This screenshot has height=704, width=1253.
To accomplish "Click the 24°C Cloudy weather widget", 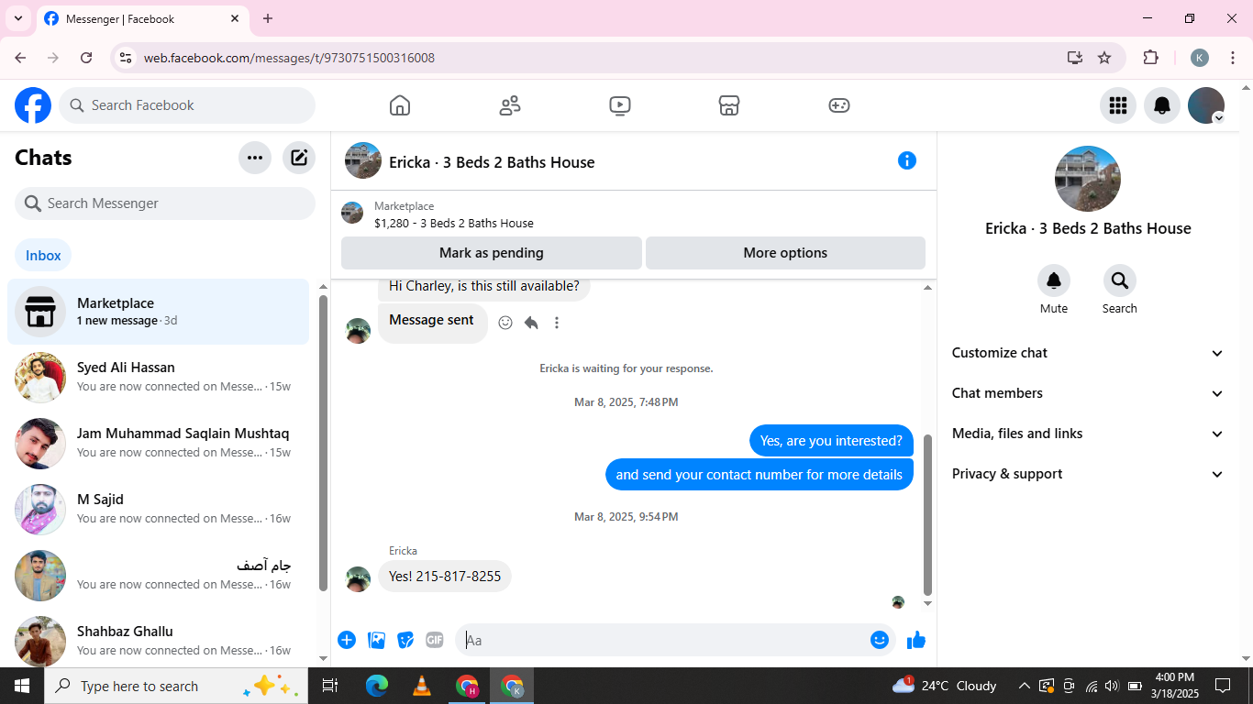I will click(944, 686).
